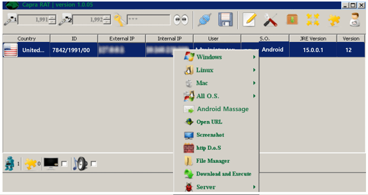Toggle the eyes icon beside password field
The width and height of the screenshot is (368, 195).
[x=181, y=20]
